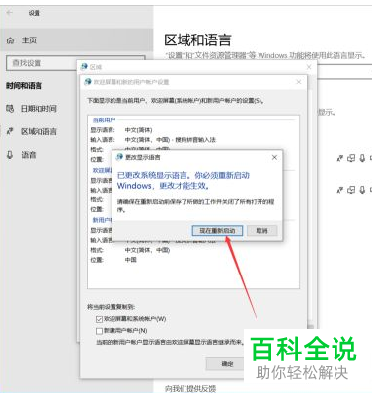Open the 向我们提供反馈 feedback link

coord(190,388)
